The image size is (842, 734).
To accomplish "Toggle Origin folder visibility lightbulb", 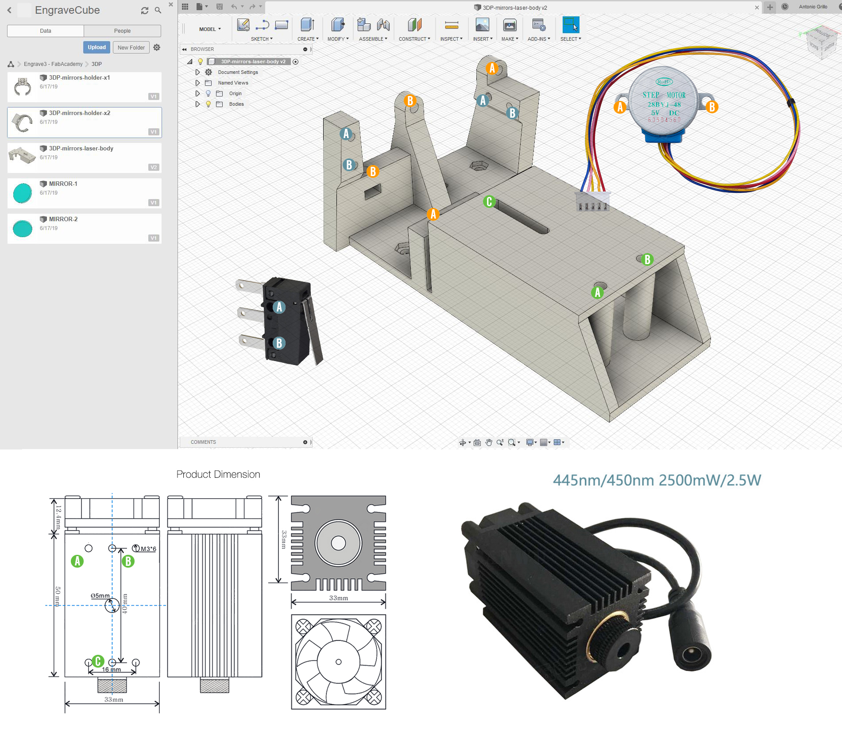I will point(208,93).
